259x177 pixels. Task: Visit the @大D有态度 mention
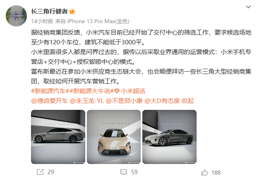click(162, 101)
